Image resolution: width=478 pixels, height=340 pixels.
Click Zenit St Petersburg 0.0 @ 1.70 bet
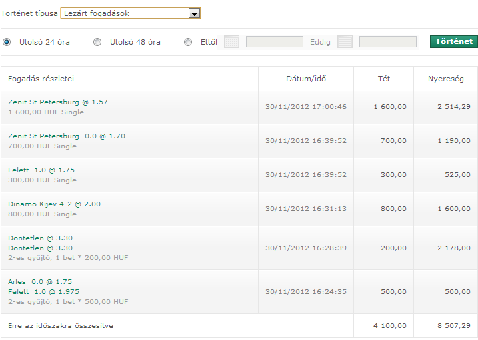tap(67, 136)
